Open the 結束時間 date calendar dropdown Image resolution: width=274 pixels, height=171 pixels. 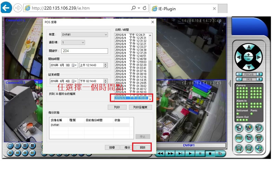(x=74, y=81)
